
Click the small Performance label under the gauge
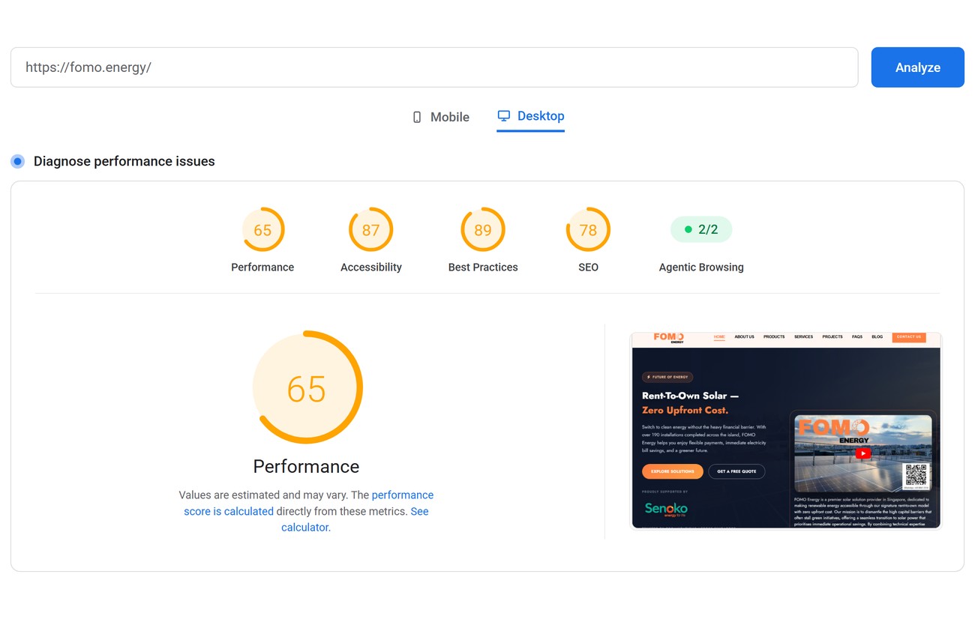(262, 267)
